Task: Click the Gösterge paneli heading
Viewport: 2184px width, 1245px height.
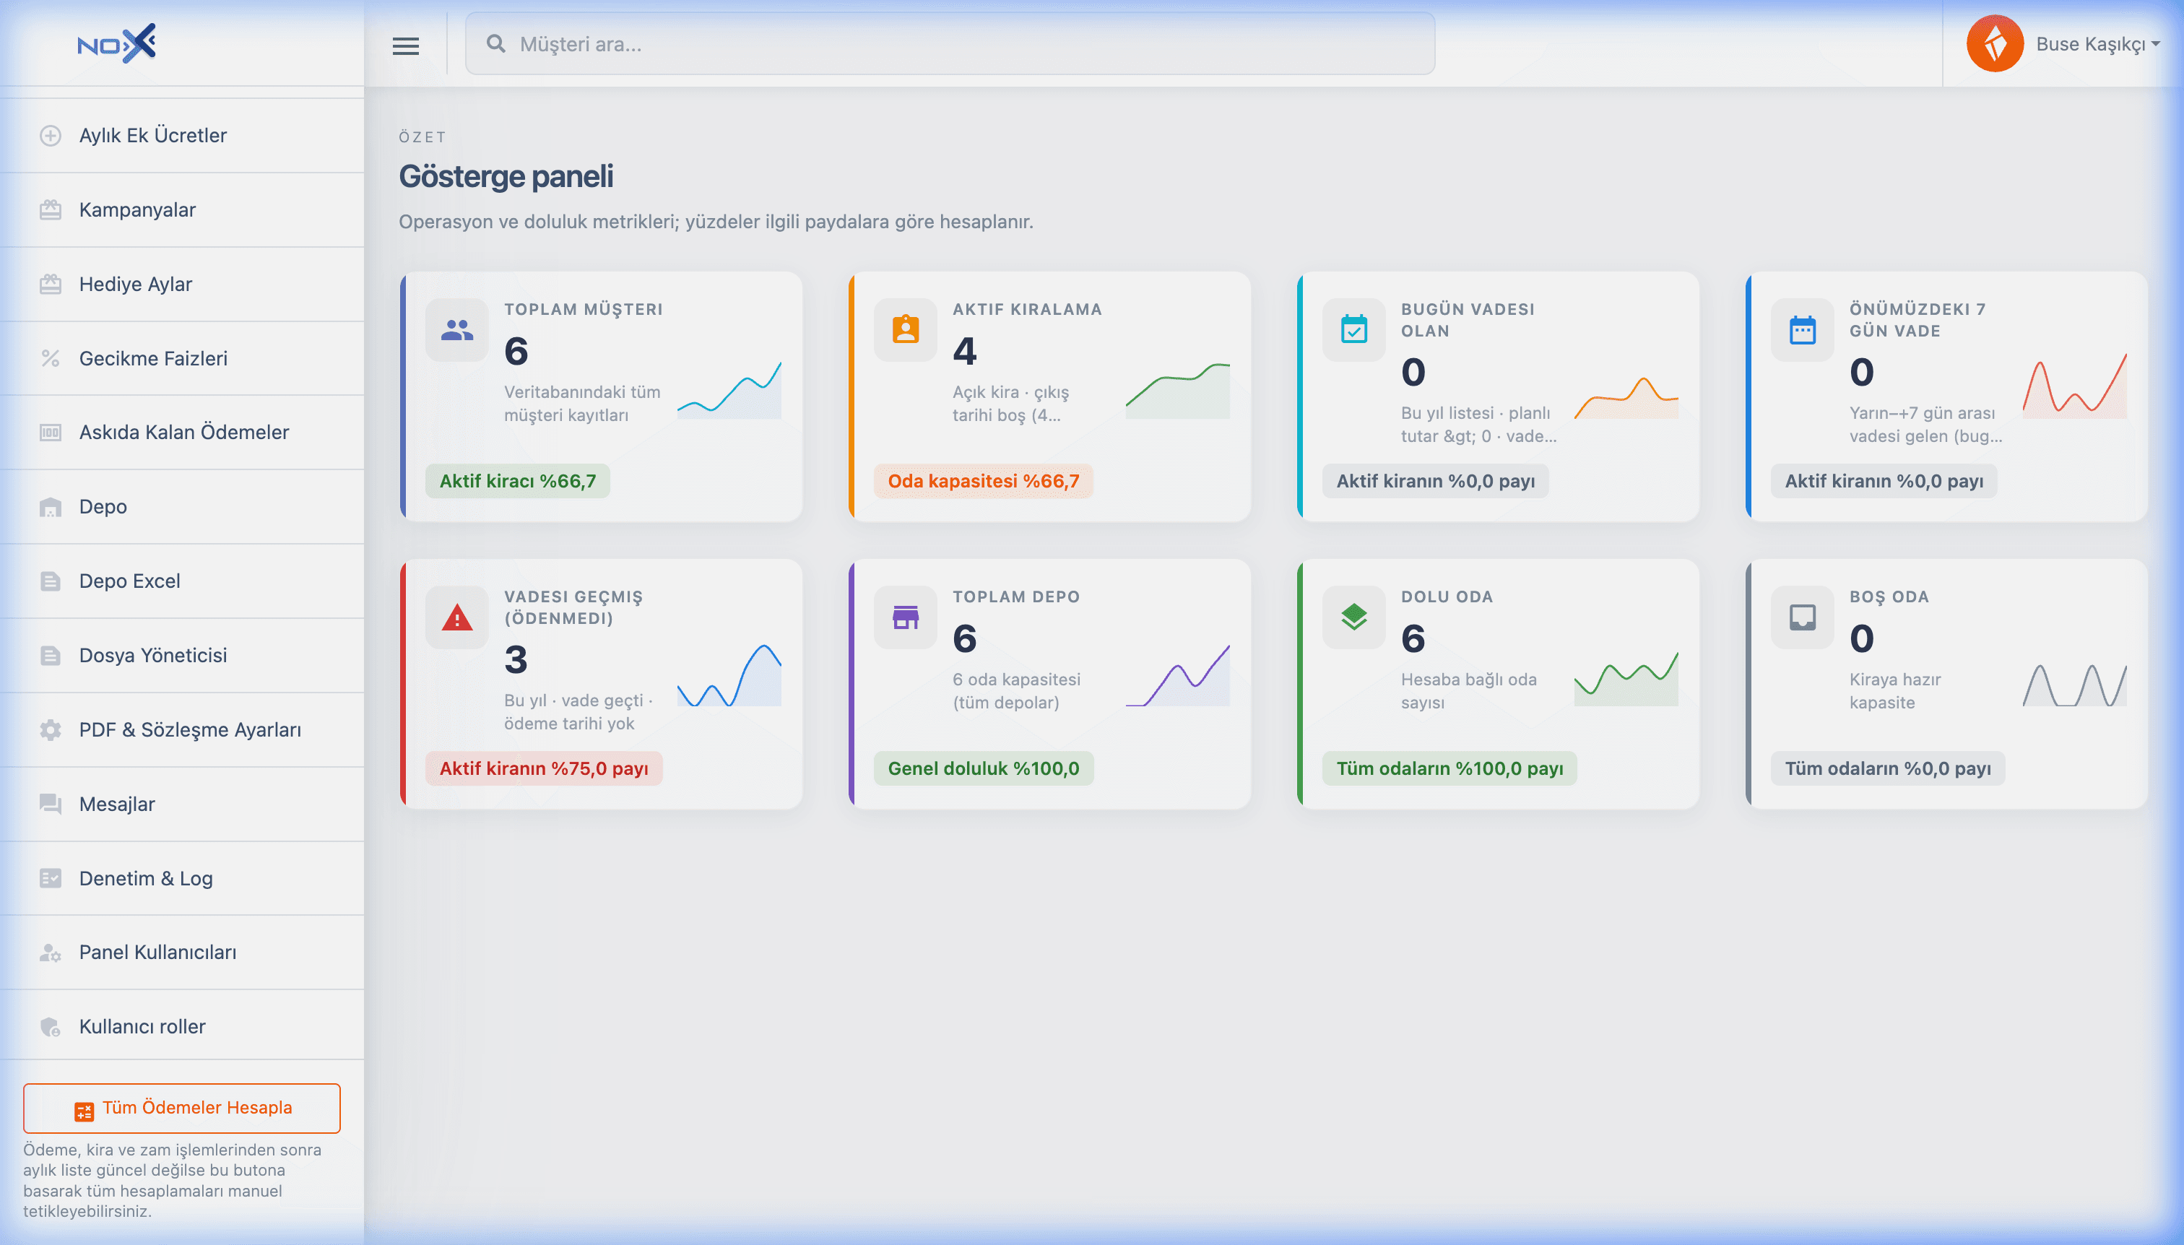Action: 506,176
